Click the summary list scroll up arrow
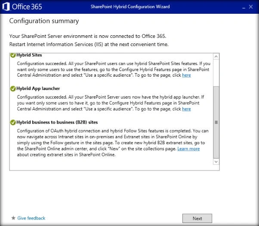This screenshot has width=259, height=226. pos(216,57)
